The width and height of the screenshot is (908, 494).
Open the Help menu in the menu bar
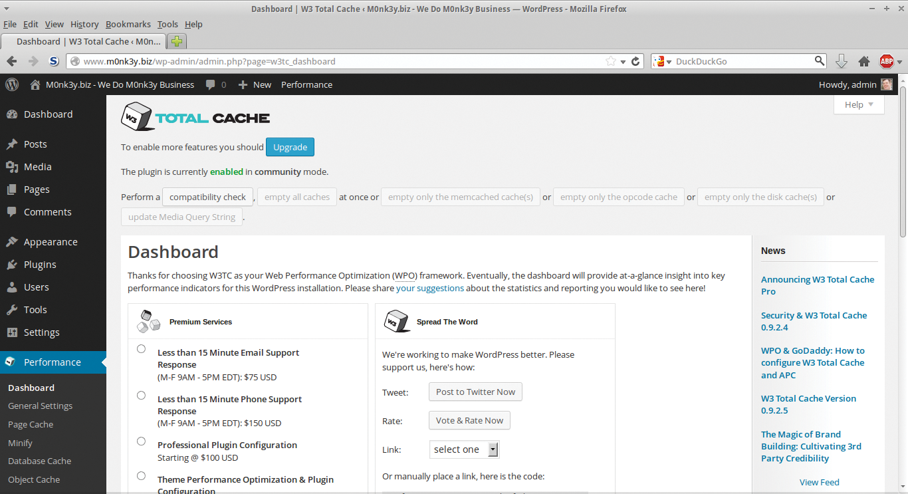tap(193, 24)
